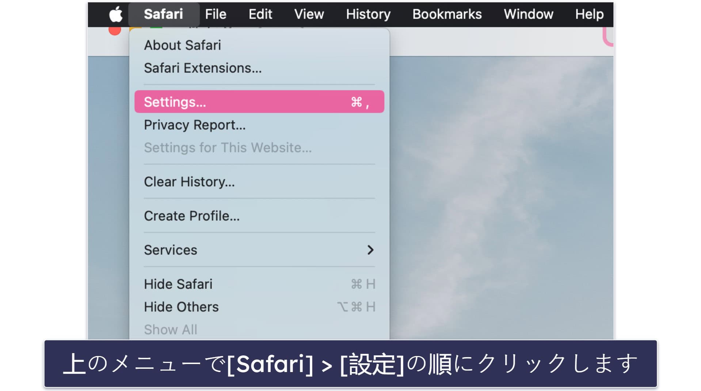The image size is (701, 391).
Task: Open the Window menu
Action: tap(528, 15)
